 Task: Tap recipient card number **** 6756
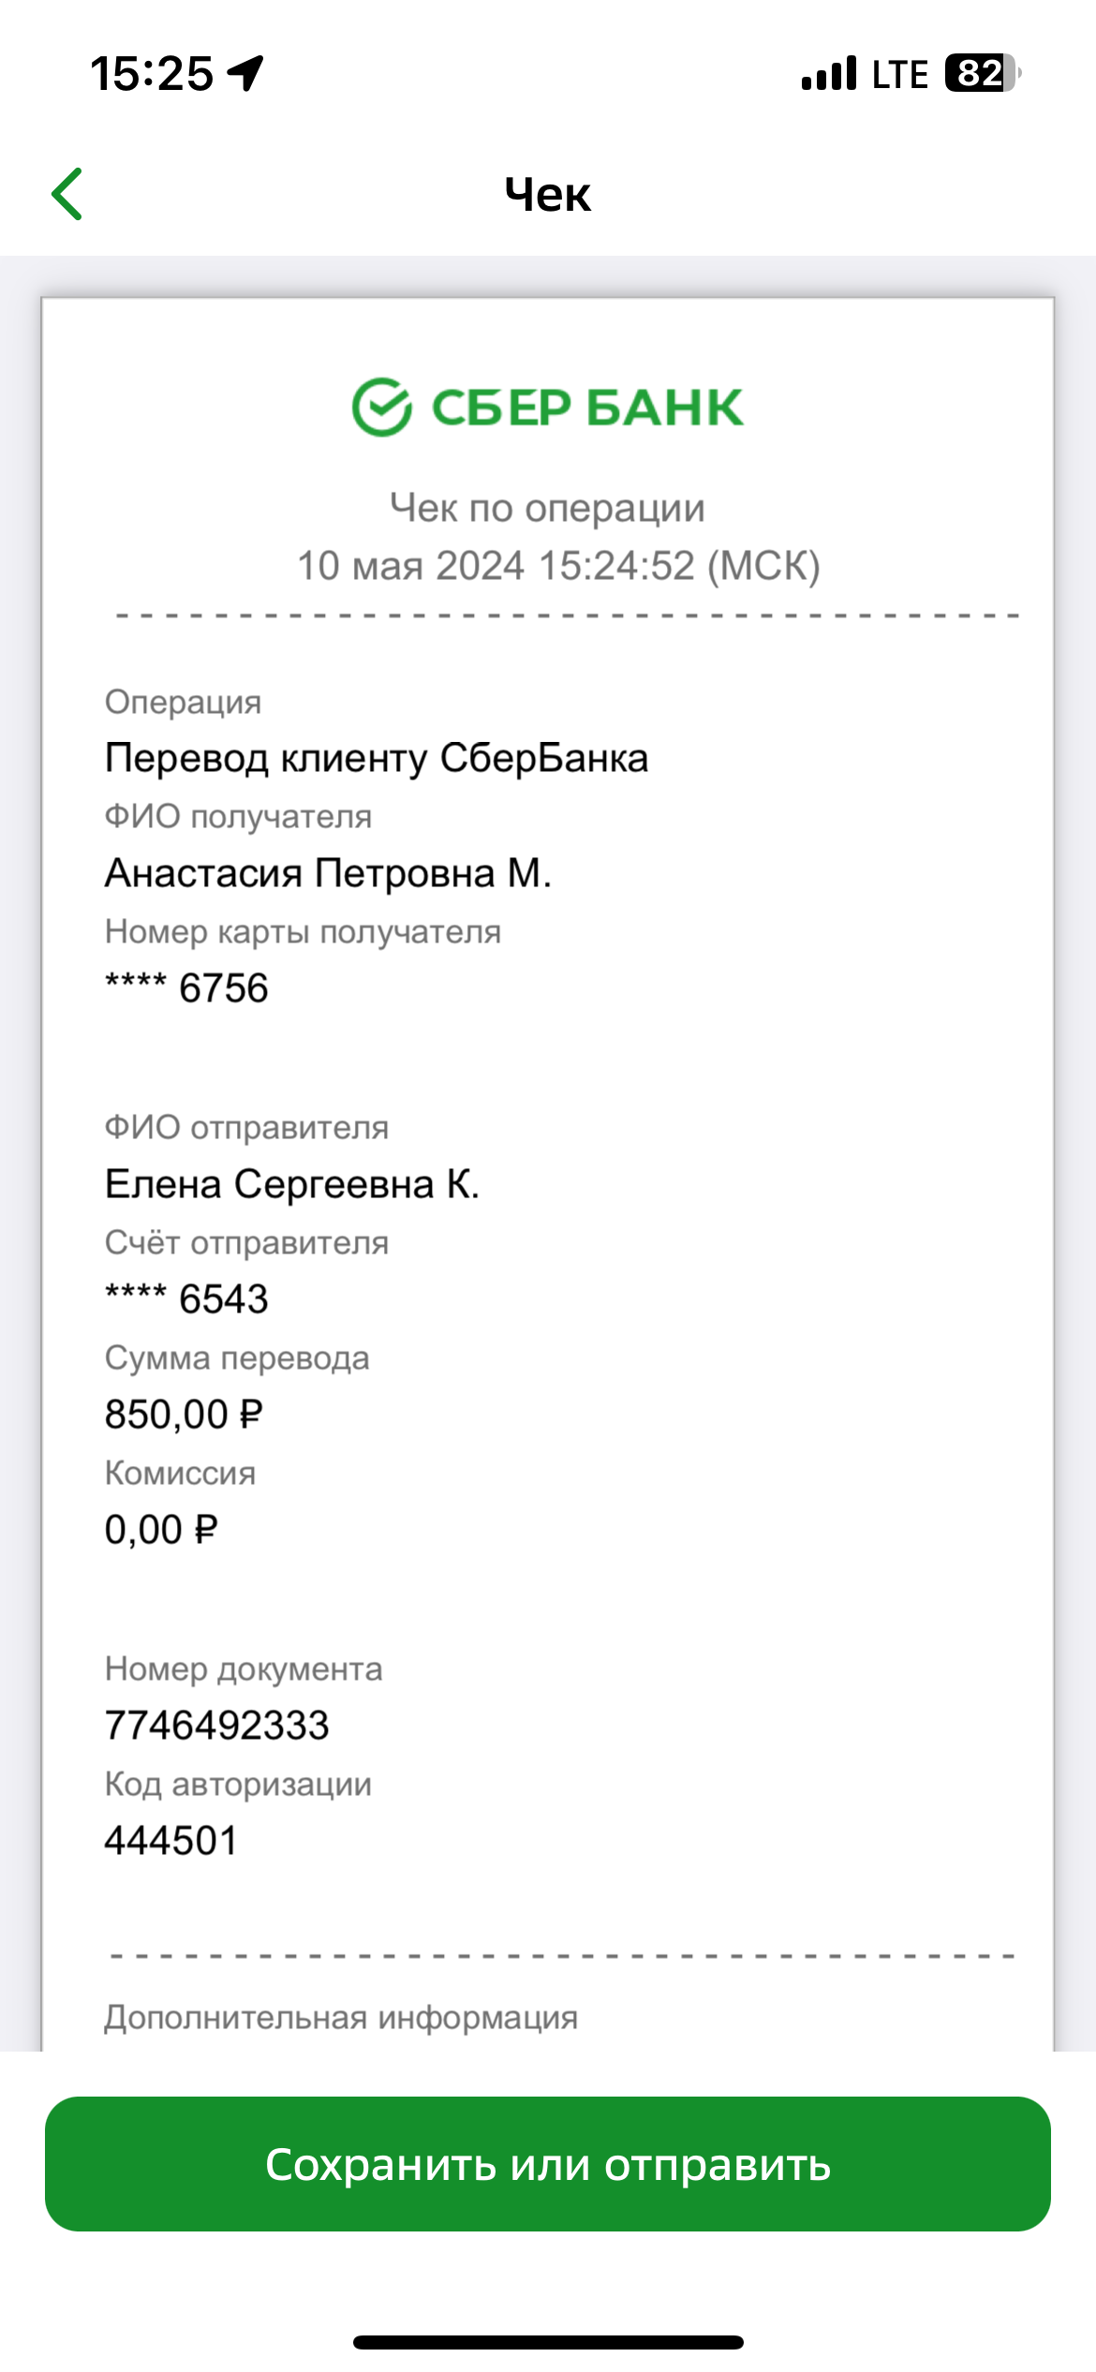[x=186, y=988]
